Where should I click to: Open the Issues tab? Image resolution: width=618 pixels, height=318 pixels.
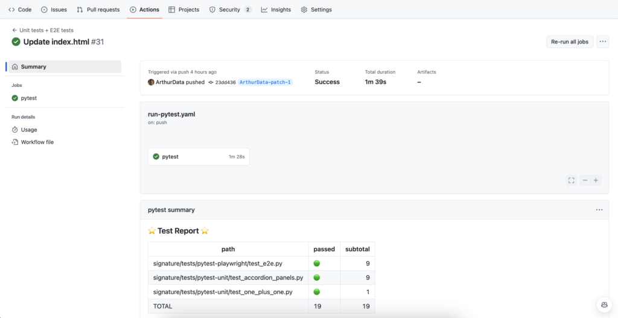click(54, 10)
